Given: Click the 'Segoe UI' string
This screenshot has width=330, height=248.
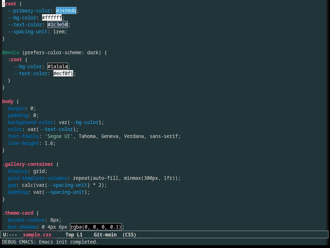Looking at the screenshot, I should 59,136.
